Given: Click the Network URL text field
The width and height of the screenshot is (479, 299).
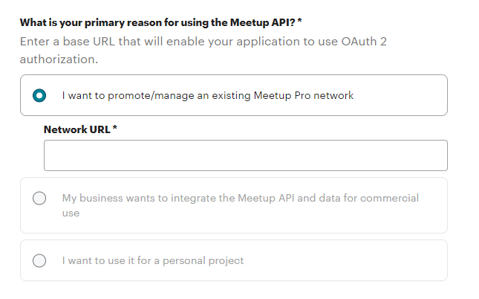Looking at the screenshot, I should (245, 155).
